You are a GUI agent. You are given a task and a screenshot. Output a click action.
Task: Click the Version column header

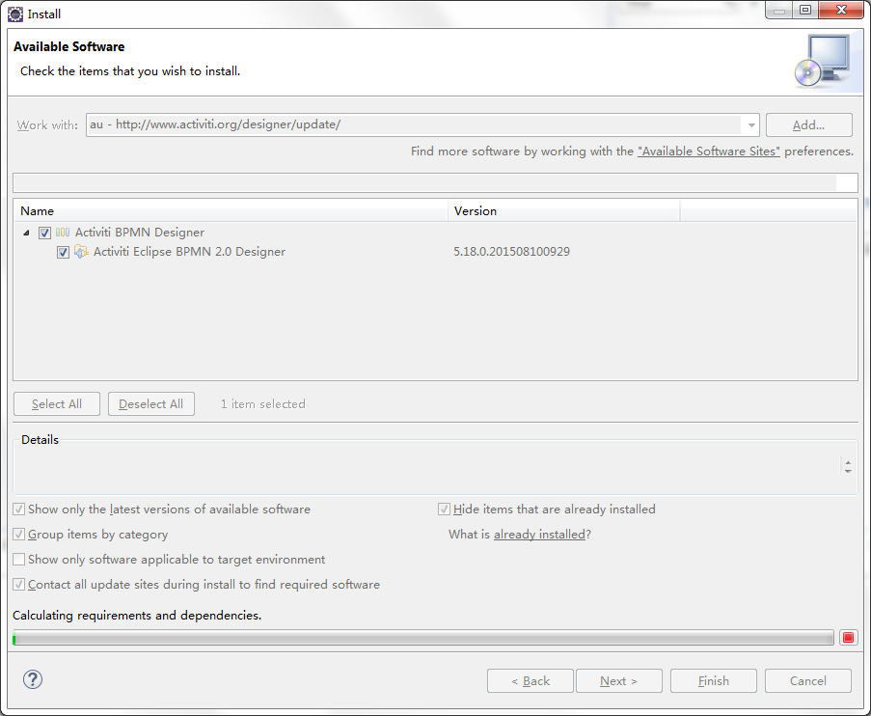(564, 211)
